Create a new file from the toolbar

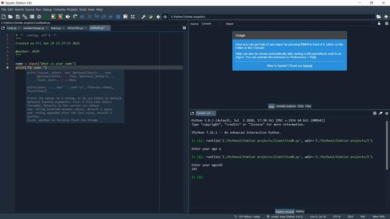[x=4, y=16]
